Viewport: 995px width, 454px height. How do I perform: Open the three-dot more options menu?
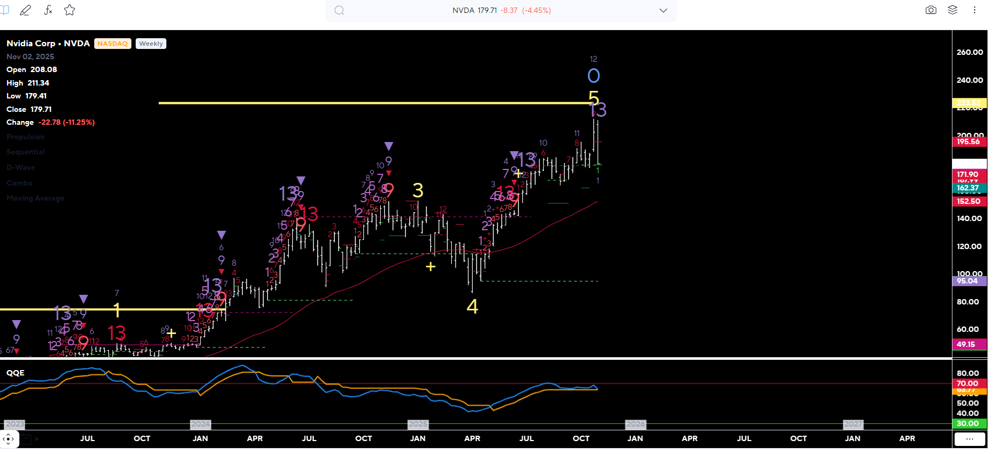(975, 10)
